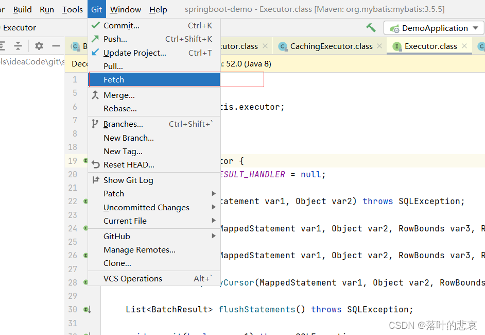The height and width of the screenshot is (335, 485).
Task: Select Update Project... menu entry
Action: pos(154,53)
